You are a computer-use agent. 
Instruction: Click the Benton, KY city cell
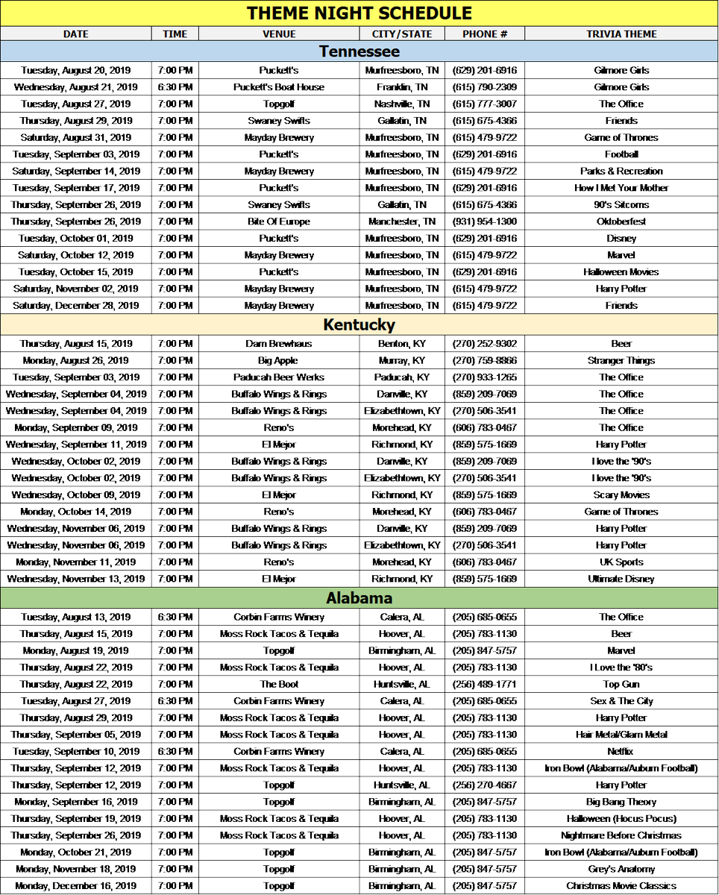403,344
